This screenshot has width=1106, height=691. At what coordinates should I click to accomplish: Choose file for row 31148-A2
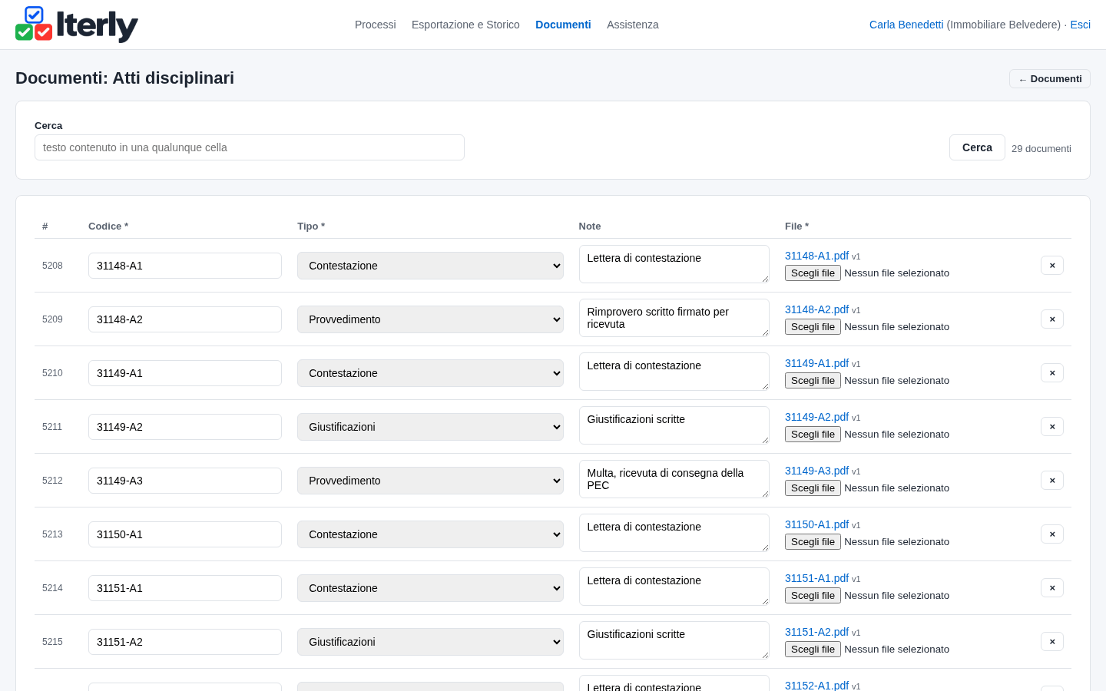point(813,327)
